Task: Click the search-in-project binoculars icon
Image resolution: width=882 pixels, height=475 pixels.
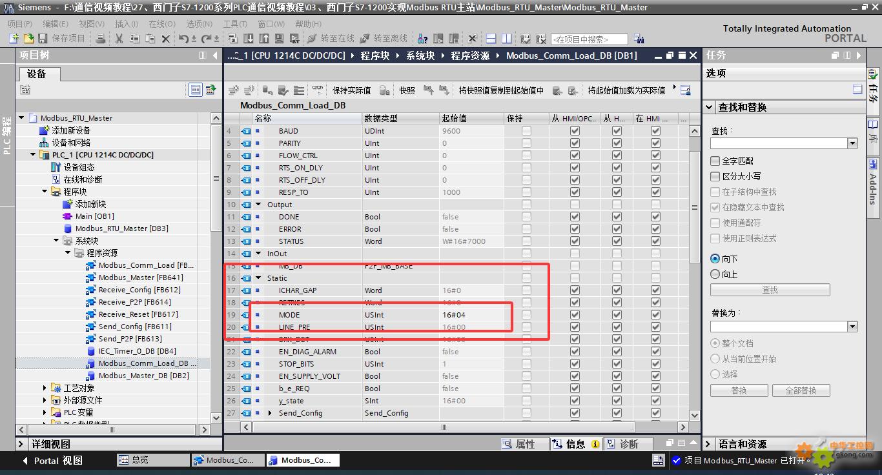Action: click(639, 39)
